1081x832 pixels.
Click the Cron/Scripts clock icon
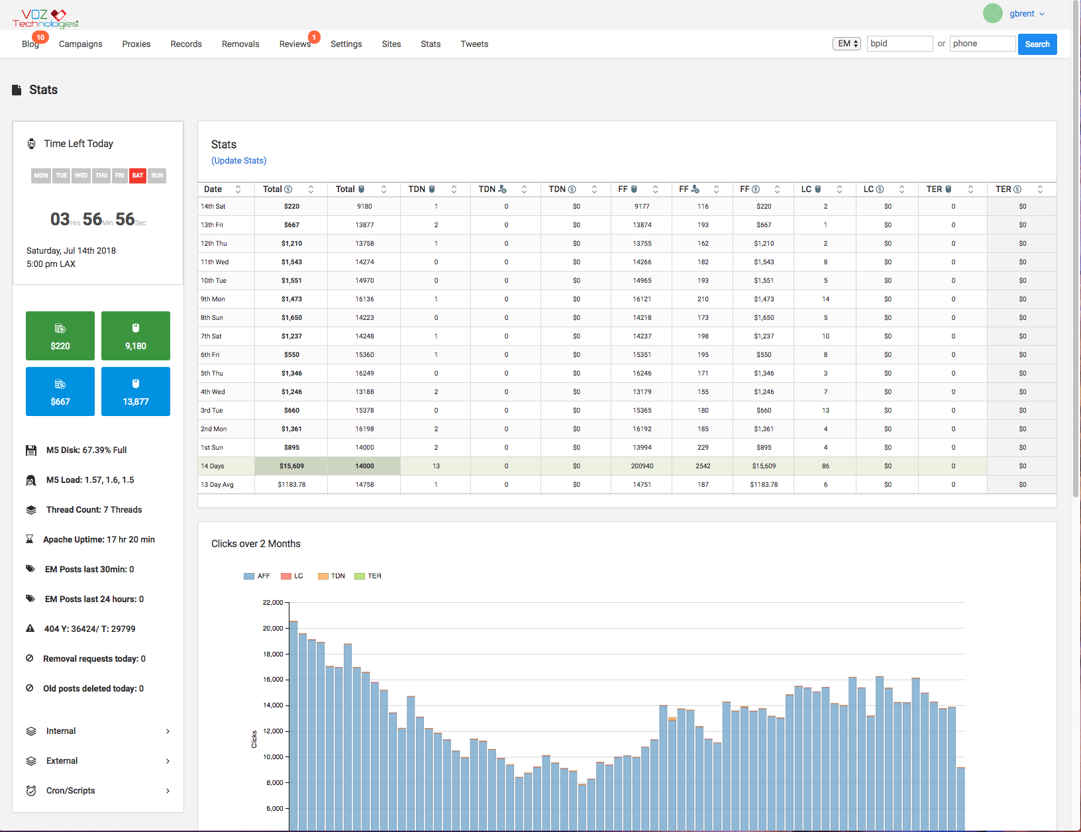point(30,790)
